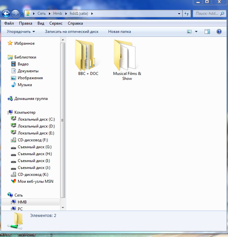This screenshot has height=237, width=228.
Task: Select HMB network computer
Action: pyautogui.click(x=31, y=202)
